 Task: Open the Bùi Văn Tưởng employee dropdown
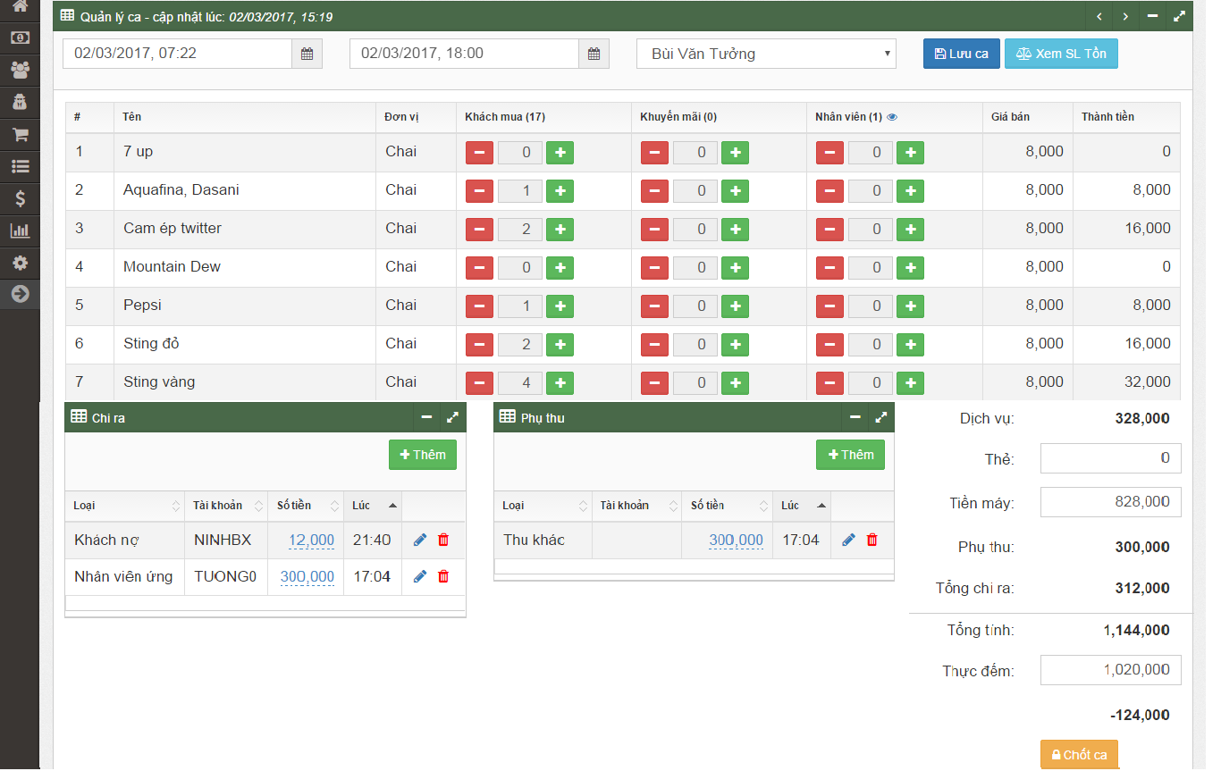coord(766,54)
